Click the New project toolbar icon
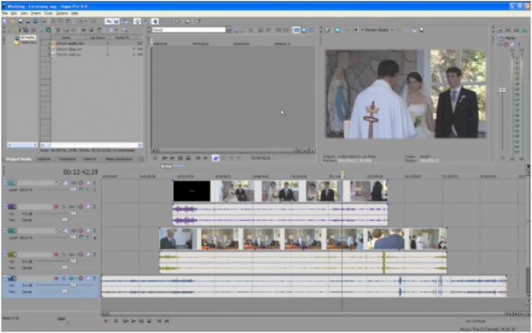 coord(6,21)
